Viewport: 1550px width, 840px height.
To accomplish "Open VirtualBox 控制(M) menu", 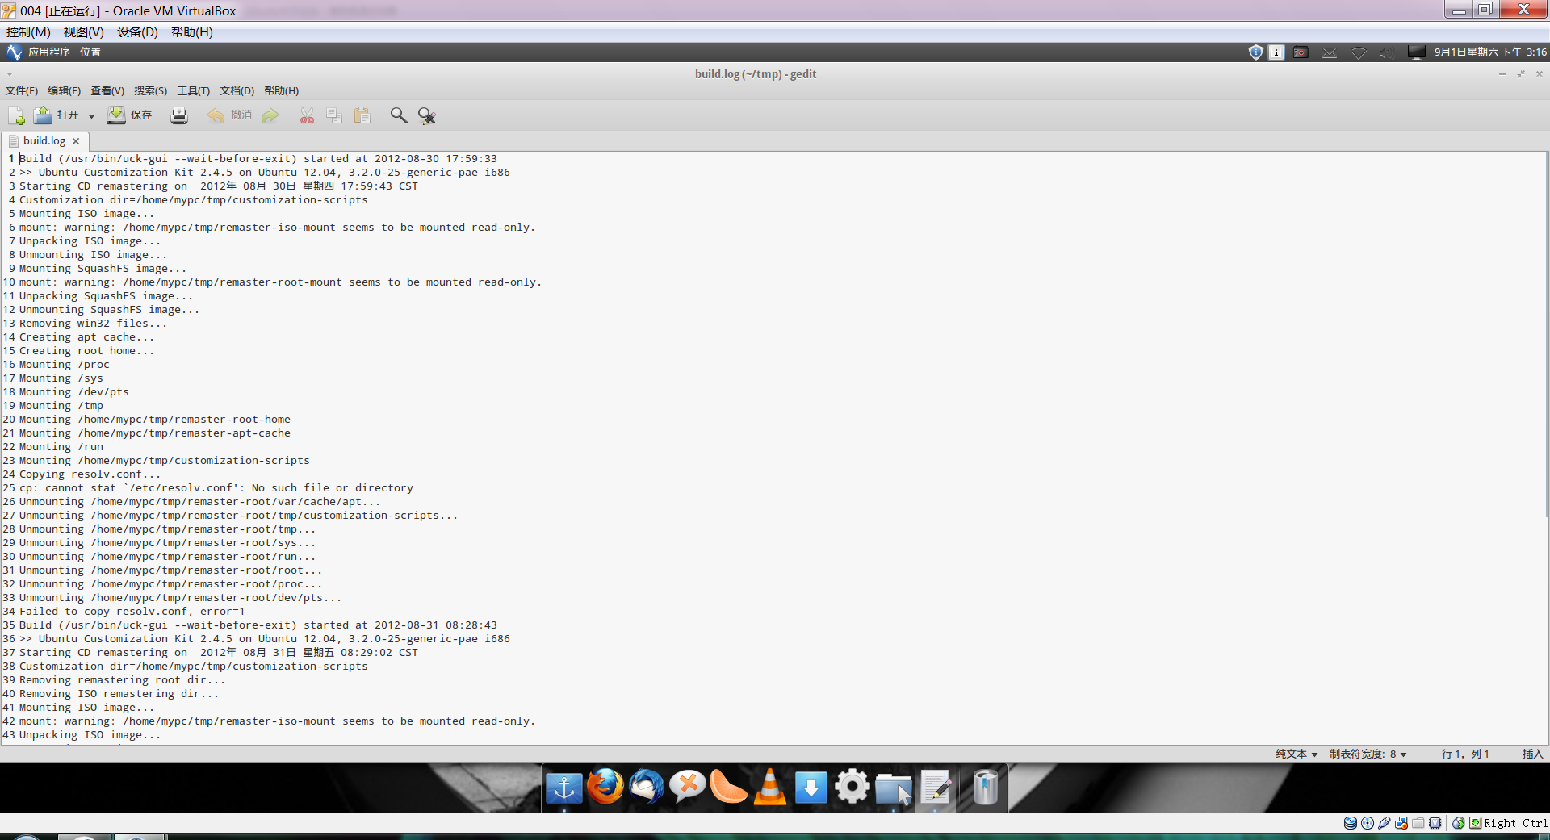I will pyautogui.click(x=28, y=32).
